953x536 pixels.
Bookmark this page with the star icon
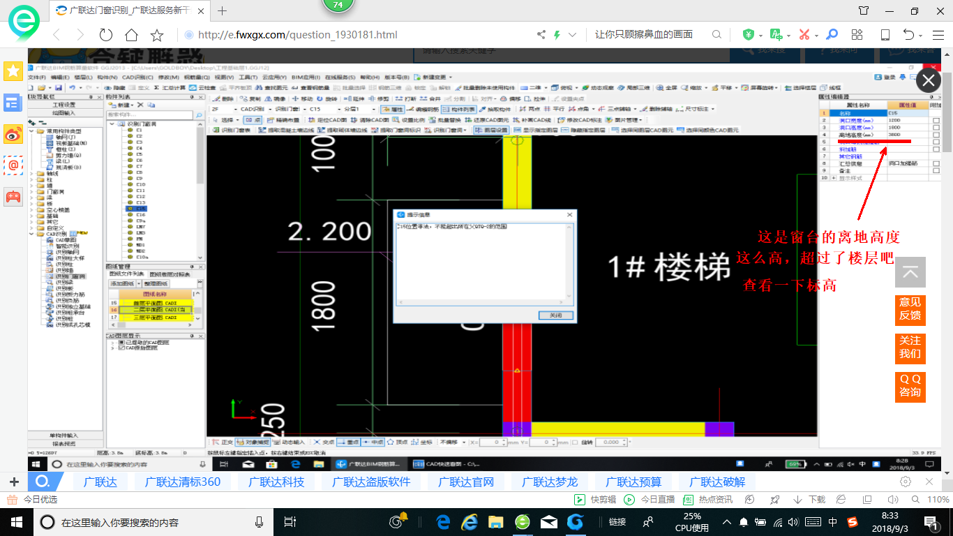click(157, 35)
